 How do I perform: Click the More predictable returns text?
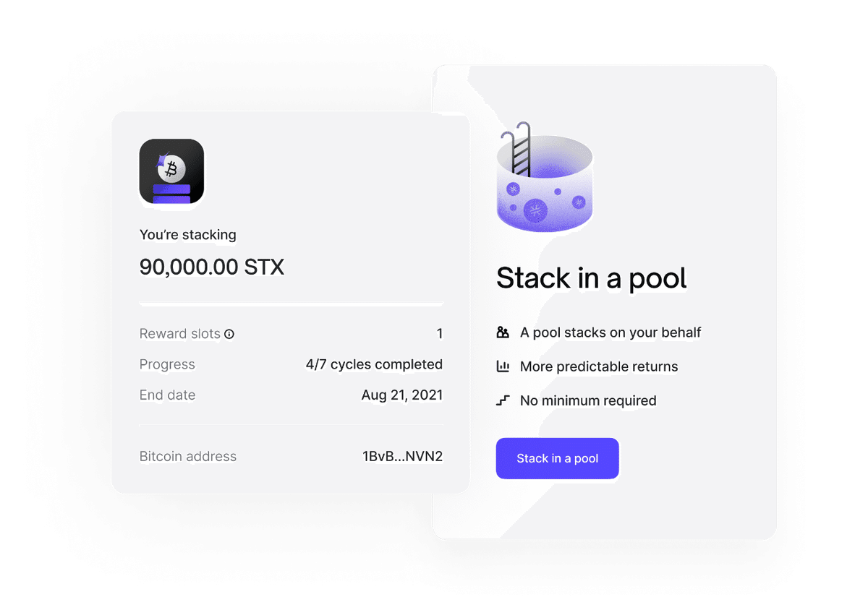(x=599, y=366)
